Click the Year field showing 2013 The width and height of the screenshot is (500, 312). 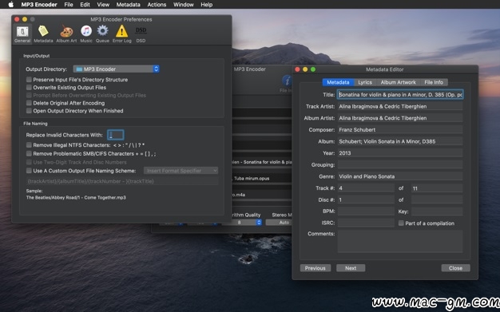[400, 153]
